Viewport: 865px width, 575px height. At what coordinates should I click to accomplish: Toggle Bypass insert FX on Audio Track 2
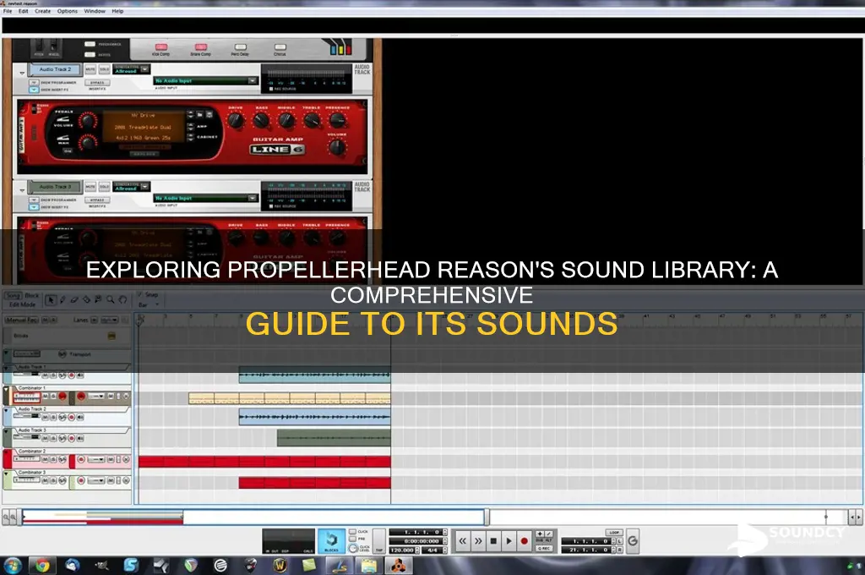(x=98, y=82)
